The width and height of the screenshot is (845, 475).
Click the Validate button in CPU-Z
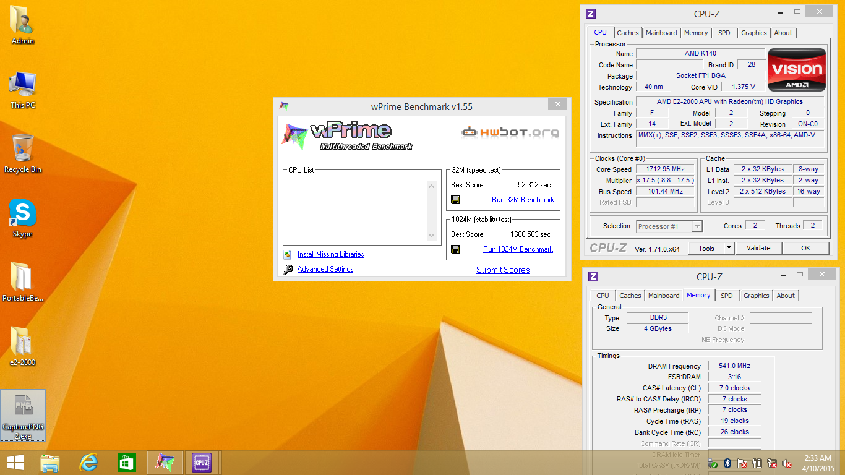click(x=758, y=248)
